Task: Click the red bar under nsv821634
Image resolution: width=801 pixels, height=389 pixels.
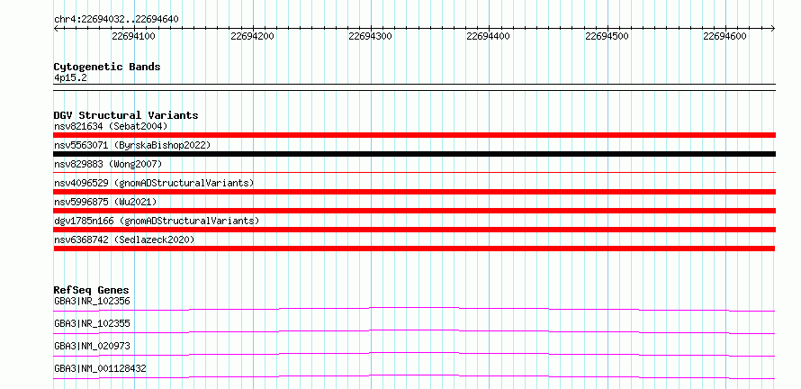Action: tap(415, 135)
